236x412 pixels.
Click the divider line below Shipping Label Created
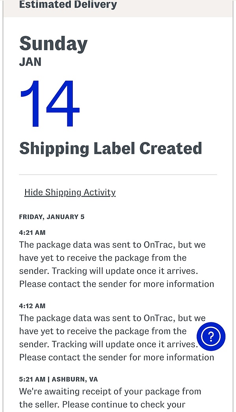(118, 175)
